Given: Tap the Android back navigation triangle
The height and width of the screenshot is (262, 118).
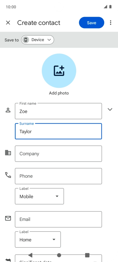Looking at the screenshot, I should click(30, 255).
